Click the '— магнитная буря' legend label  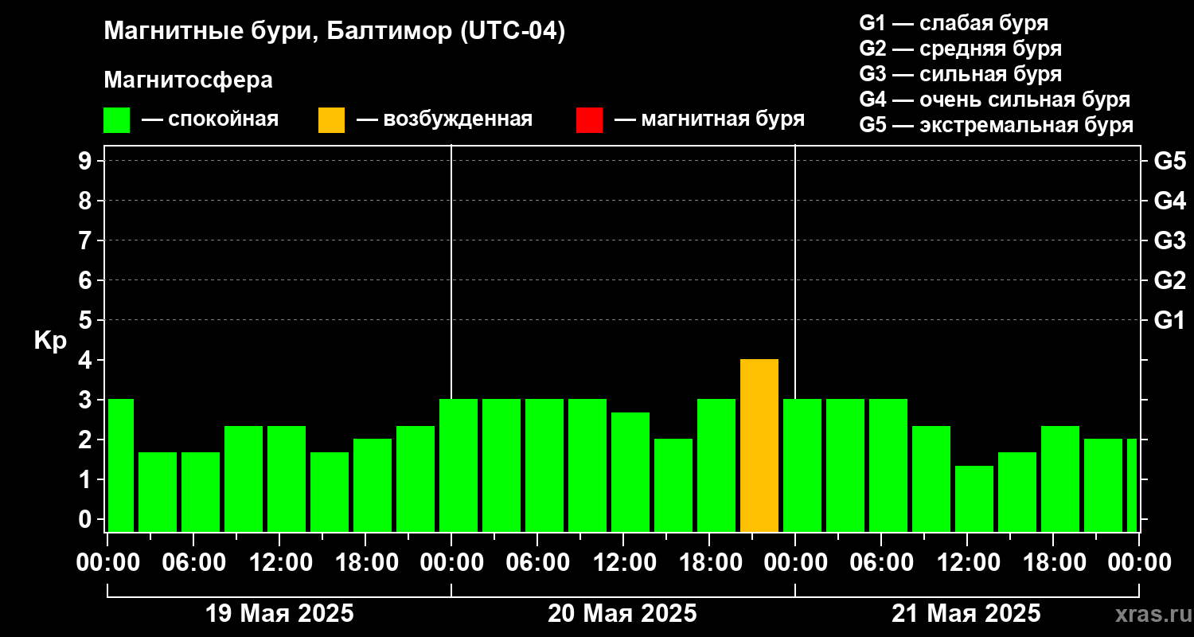[x=709, y=119]
